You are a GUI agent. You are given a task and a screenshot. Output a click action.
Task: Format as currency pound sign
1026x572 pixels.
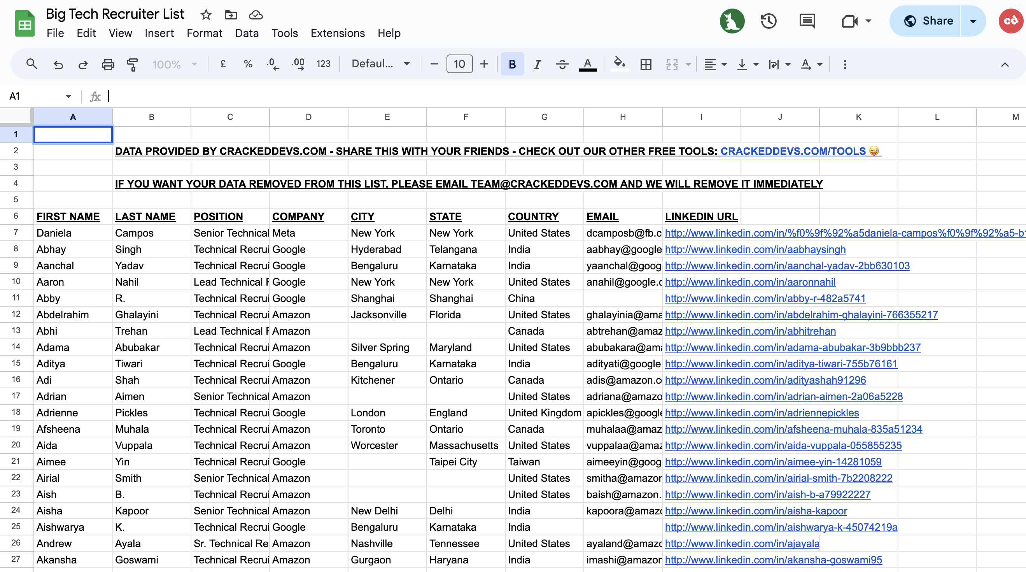coord(223,64)
